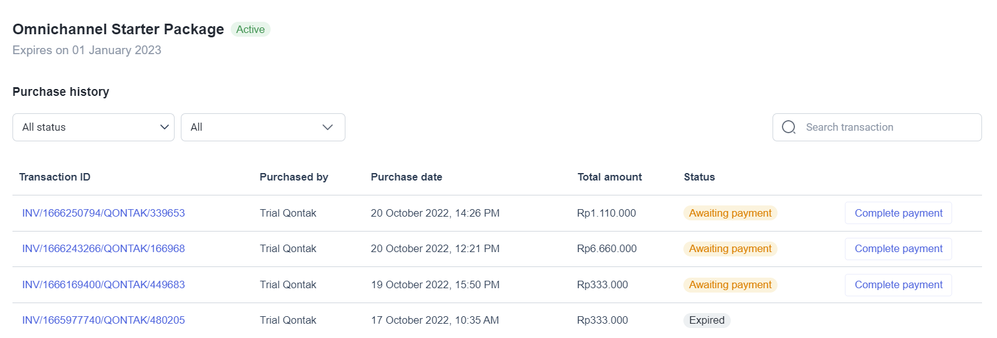Click Awaiting payment badge in first row
This screenshot has width=997, height=338.
click(x=730, y=213)
